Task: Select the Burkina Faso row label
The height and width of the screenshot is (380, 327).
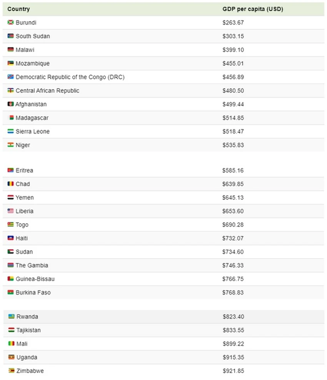Action: click(33, 293)
